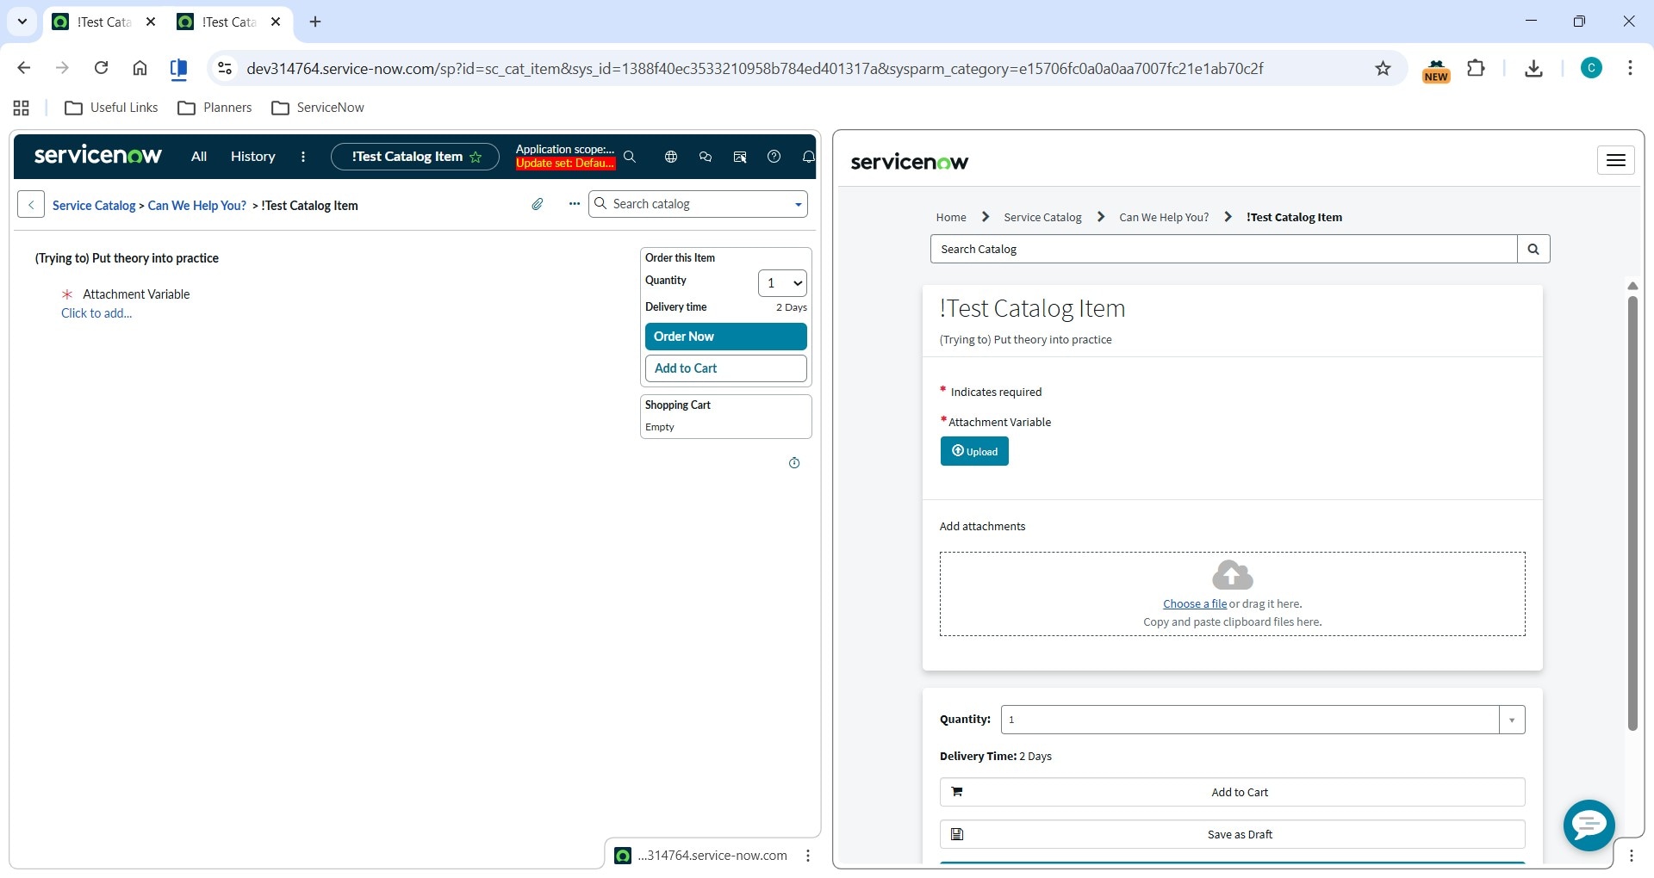Viewport: 1654px width, 878px height.
Task: Click the back arrow beside Service Catalog
Action: click(31, 205)
